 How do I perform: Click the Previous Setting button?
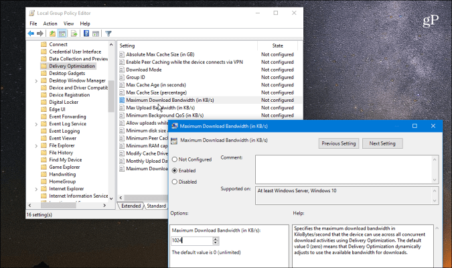click(339, 143)
